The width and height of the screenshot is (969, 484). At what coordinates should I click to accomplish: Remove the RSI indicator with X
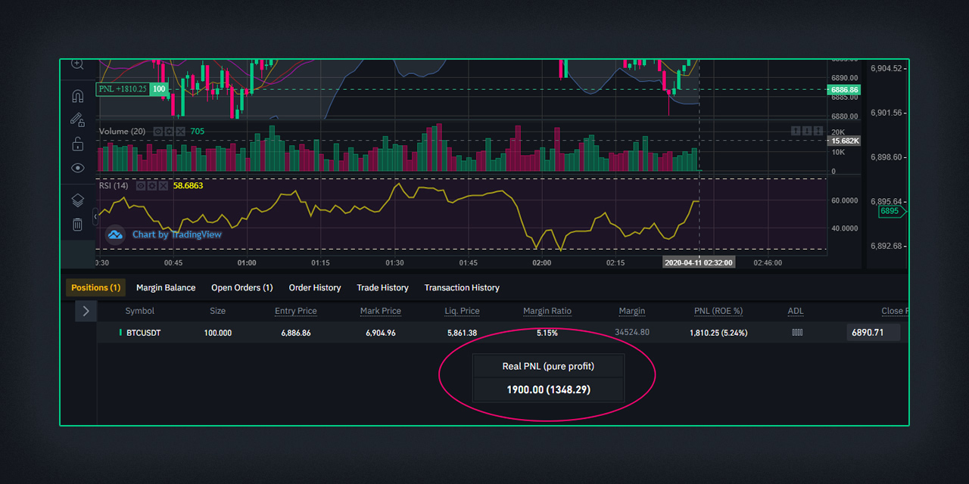[x=164, y=185]
